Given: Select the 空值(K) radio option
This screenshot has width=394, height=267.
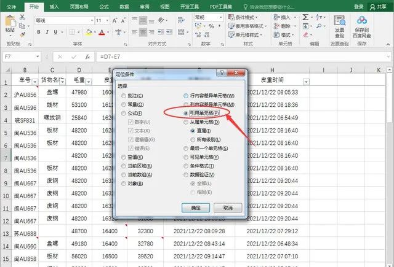Looking at the screenshot, I should pyautogui.click(x=123, y=157).
